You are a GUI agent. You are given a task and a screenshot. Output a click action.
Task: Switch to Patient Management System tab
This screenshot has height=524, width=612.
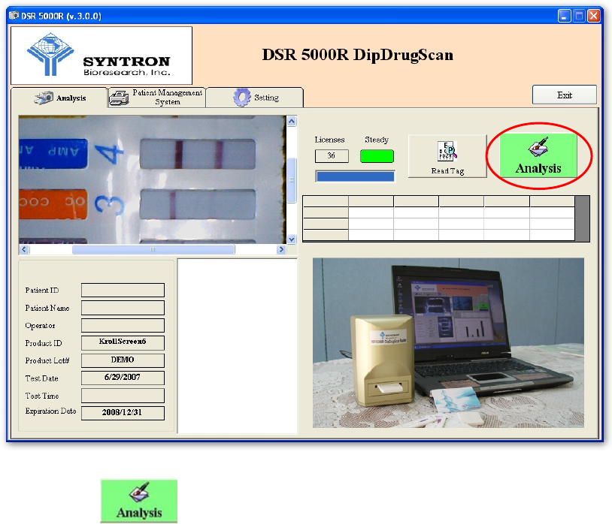point(156,98)
